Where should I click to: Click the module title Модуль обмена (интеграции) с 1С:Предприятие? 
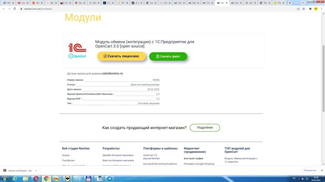click(x=145, y=44)
